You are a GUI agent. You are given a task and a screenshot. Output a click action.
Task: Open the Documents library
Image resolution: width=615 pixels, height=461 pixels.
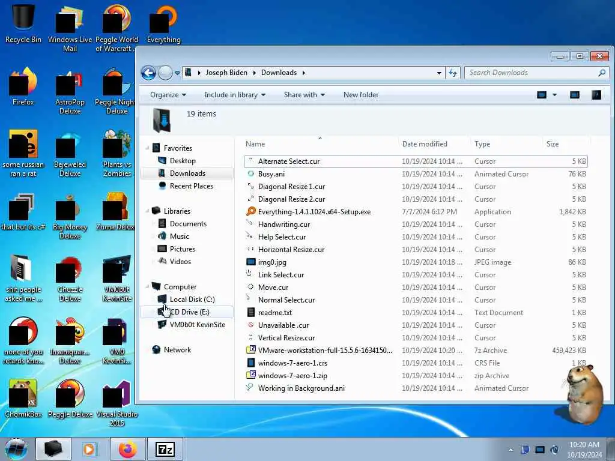[x=188, y=223]
